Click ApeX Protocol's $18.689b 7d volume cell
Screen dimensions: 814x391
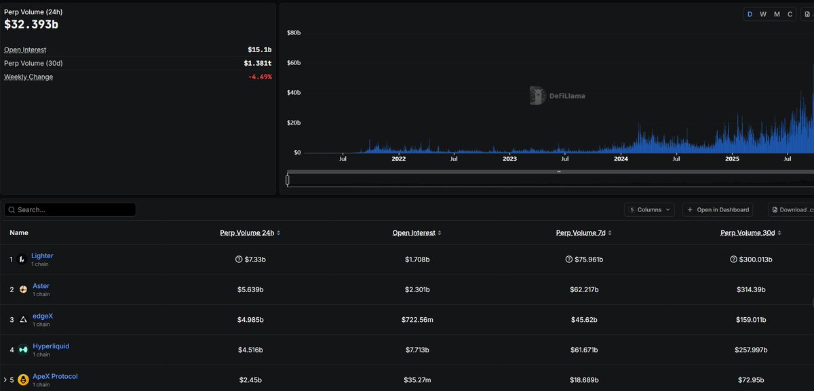point(585,380)
